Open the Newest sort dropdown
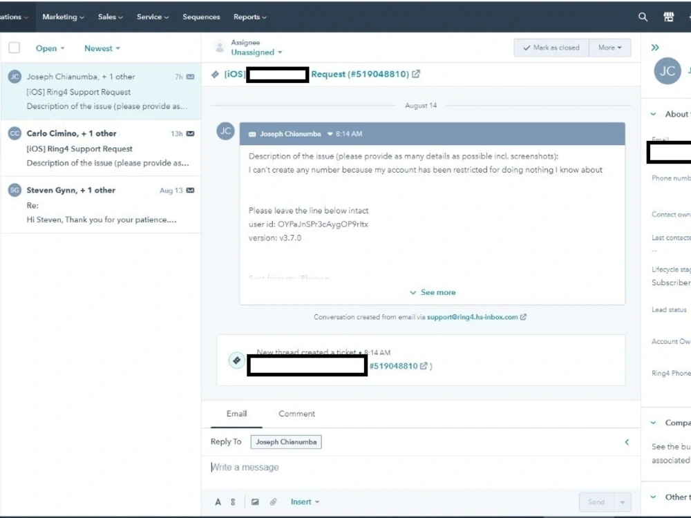The height and width of the screenshot is (518, 691). coord(102,48)
